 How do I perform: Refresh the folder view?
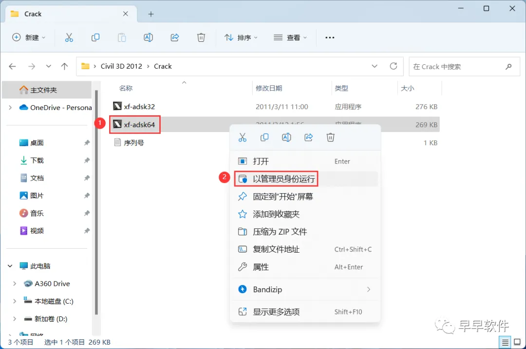click(x=394, y=66)
